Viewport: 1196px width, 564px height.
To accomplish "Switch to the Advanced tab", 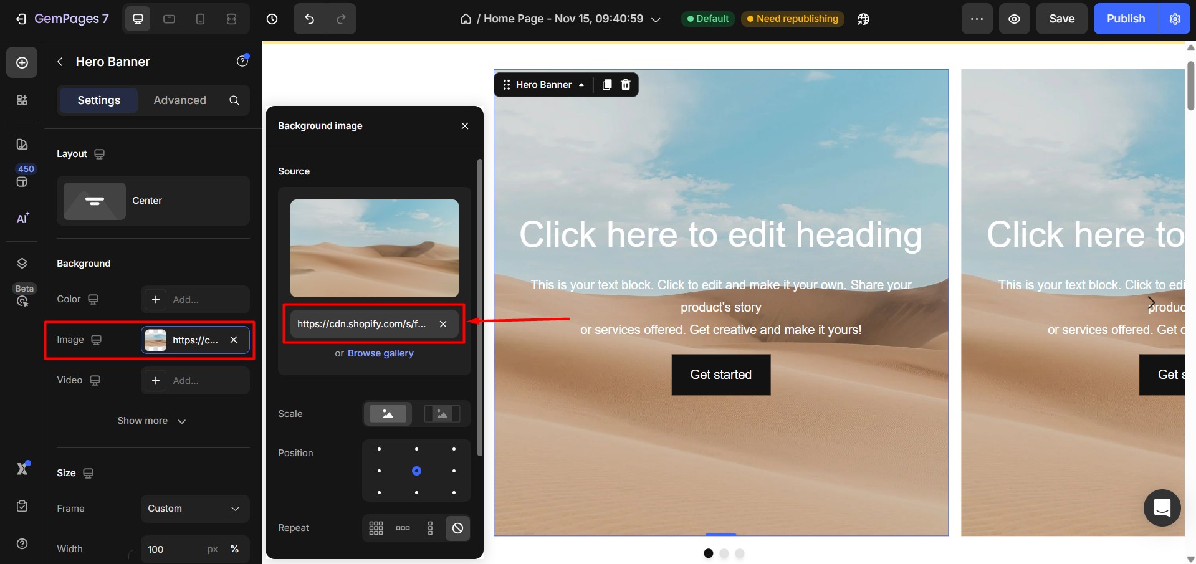I will tap(179, 100).
